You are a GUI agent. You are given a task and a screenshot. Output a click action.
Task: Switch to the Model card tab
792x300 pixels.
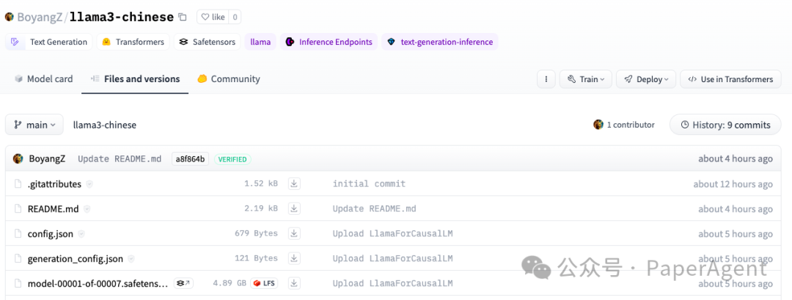(x=43, y=78)
